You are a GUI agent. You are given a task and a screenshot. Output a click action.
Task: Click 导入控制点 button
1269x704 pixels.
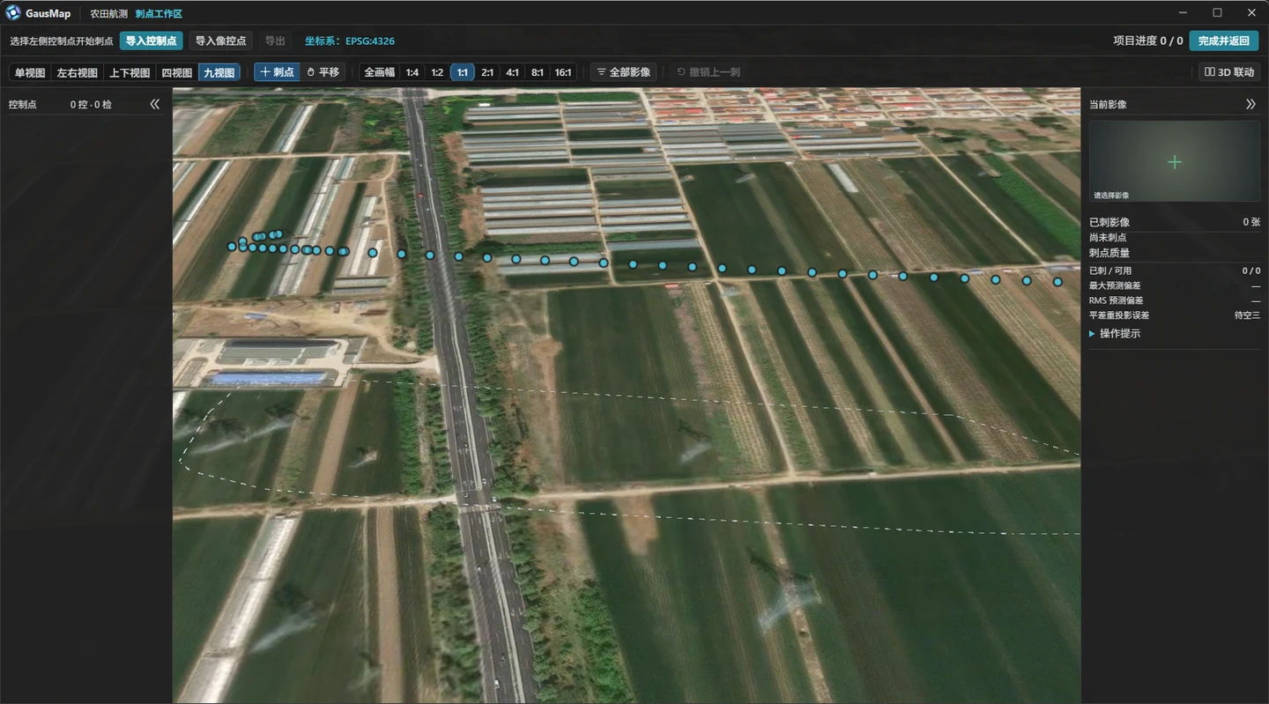point(151,41)
